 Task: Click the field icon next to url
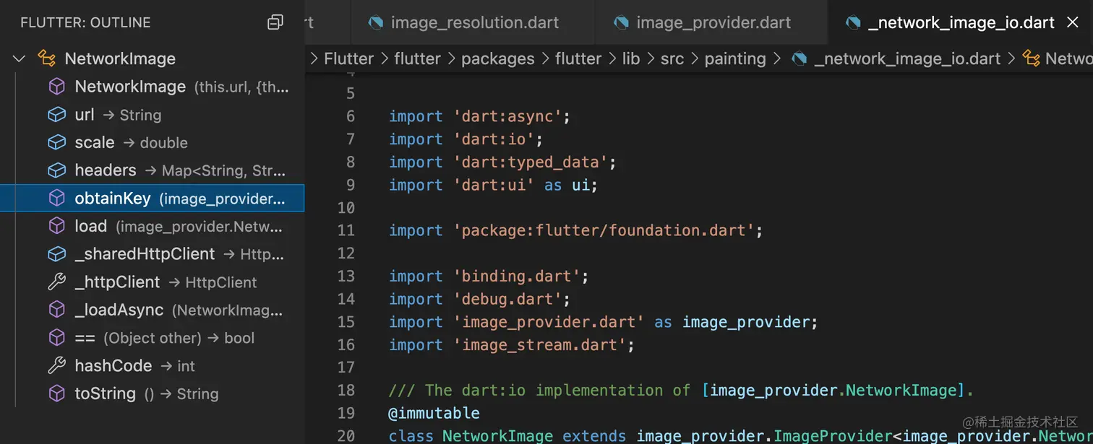pyautogui.click(x=56, y=115)
